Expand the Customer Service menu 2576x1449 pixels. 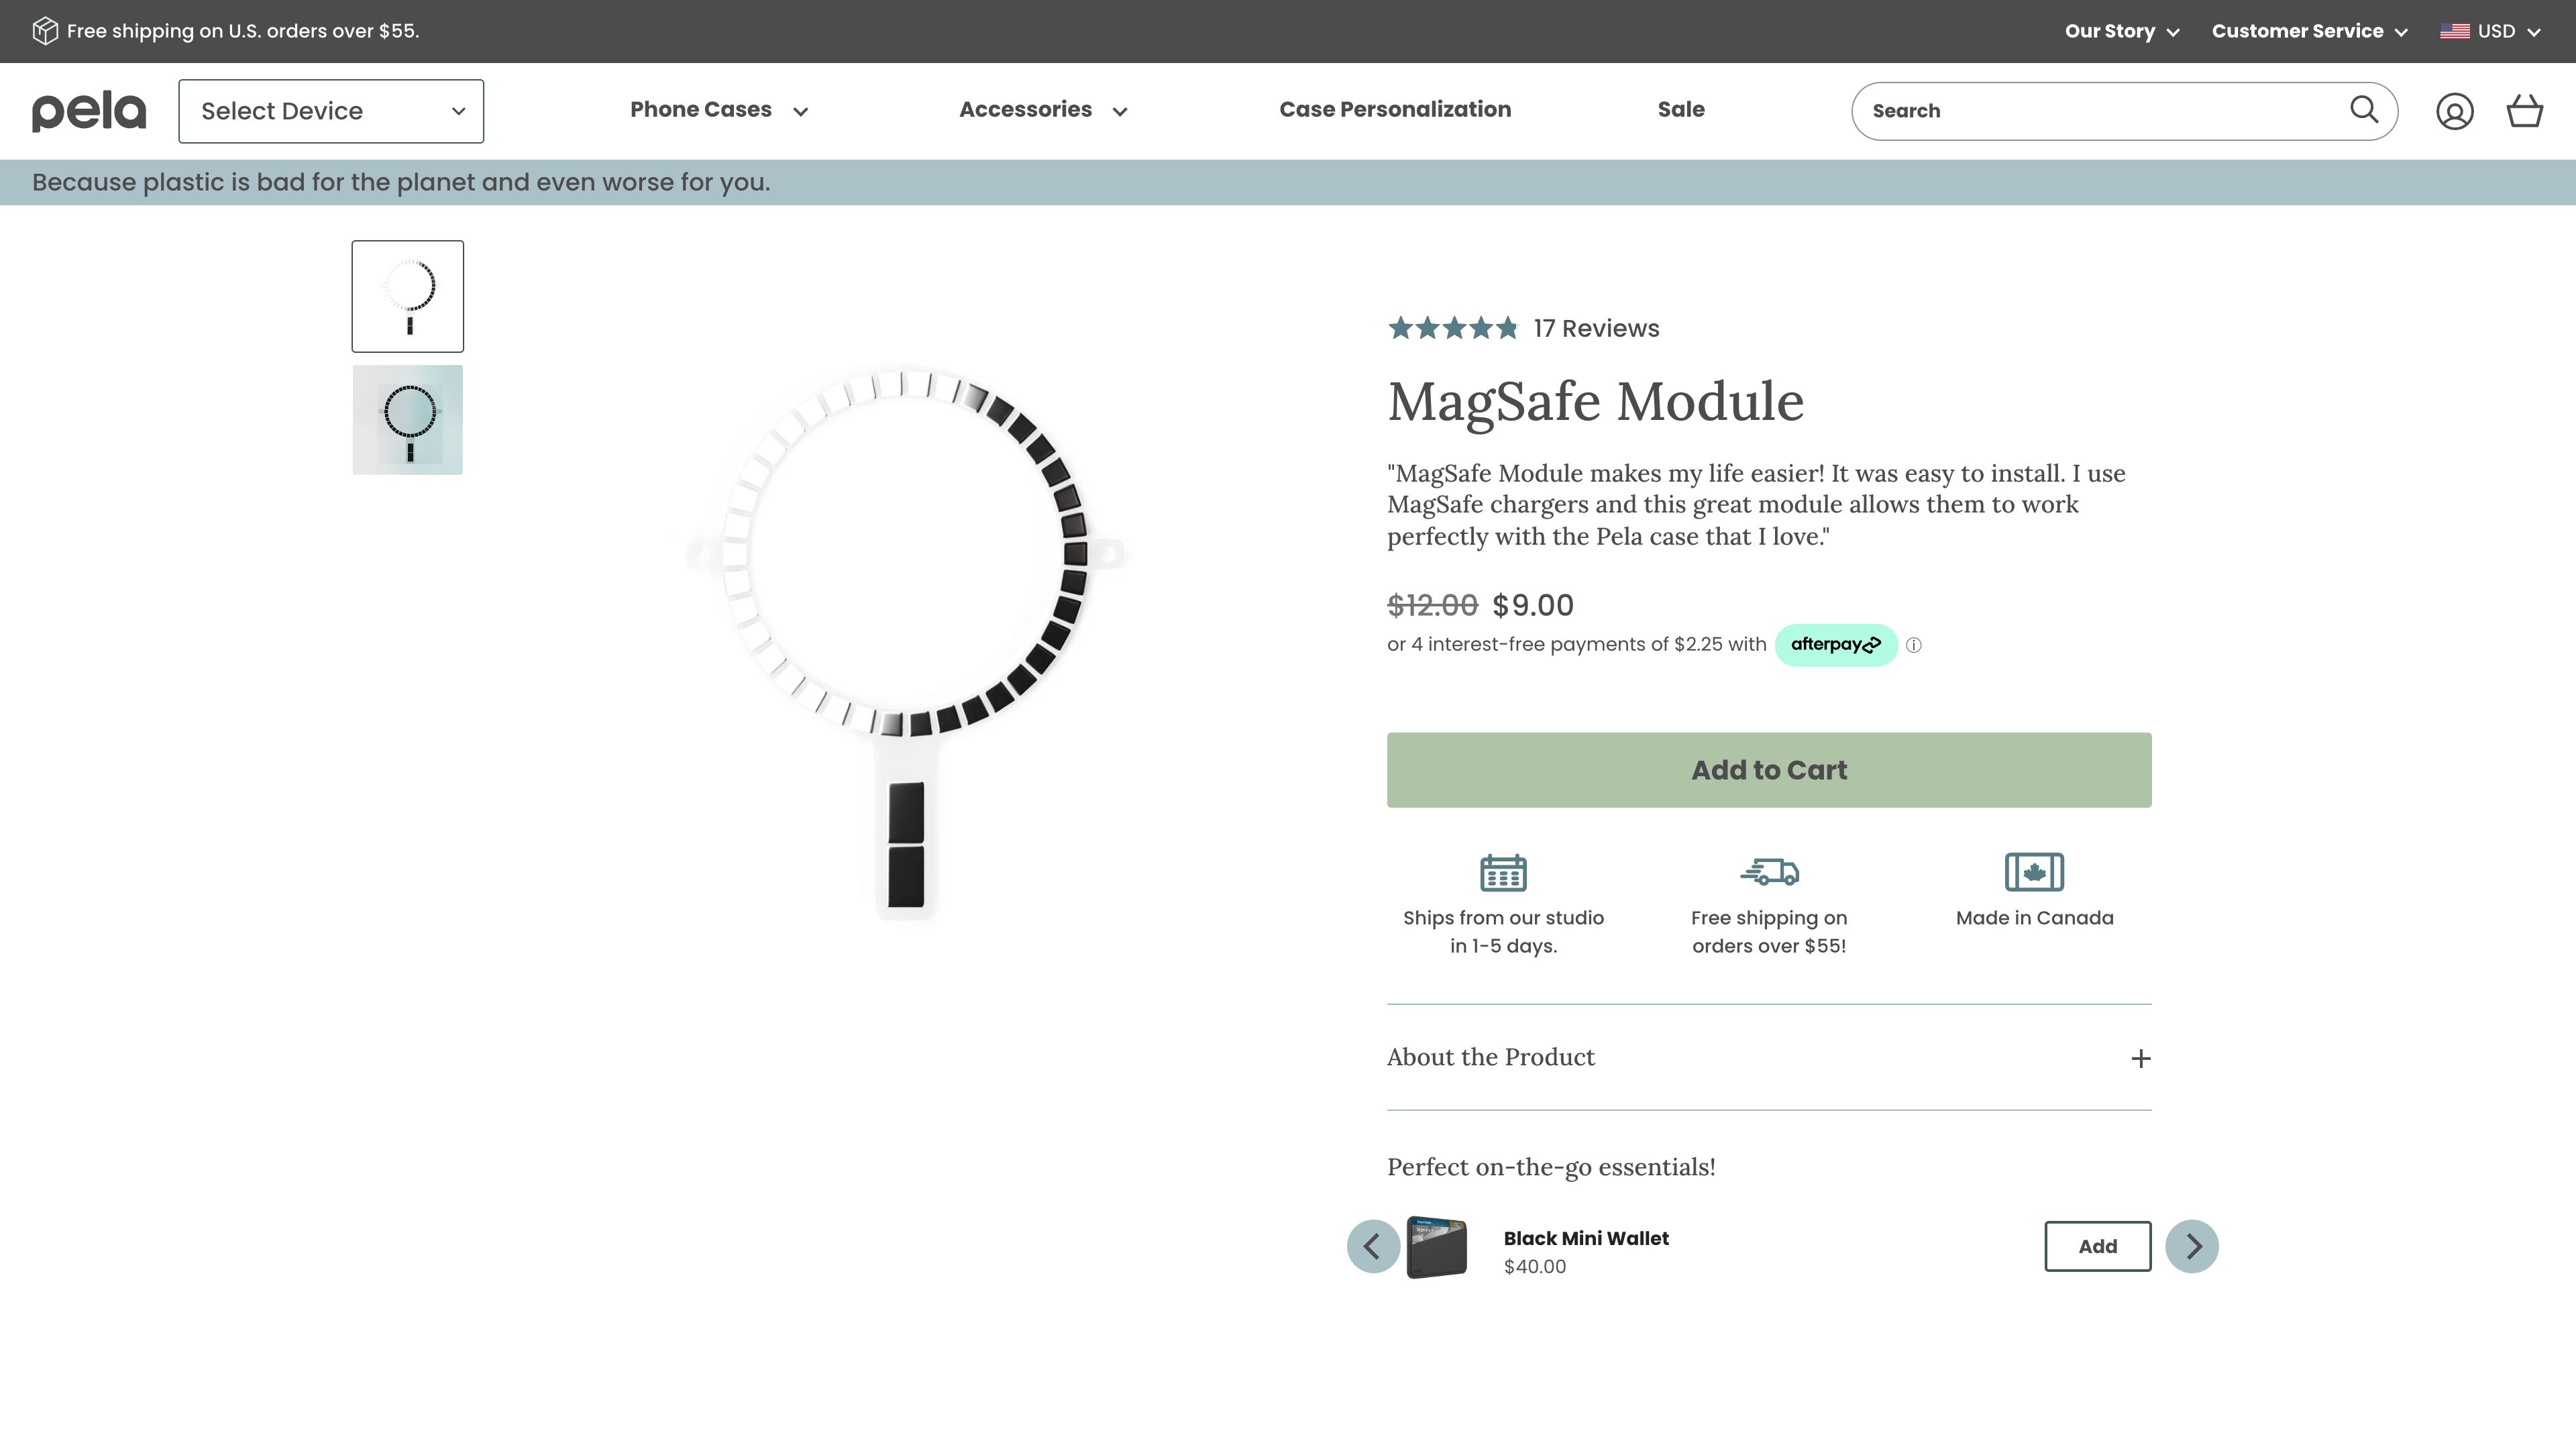click(2308, 31)
